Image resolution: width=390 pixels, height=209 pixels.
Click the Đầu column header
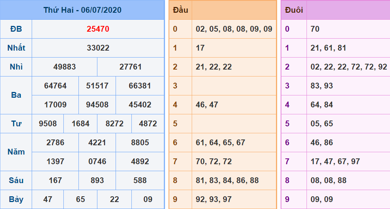pyautogui.click(x=181, y=10)
